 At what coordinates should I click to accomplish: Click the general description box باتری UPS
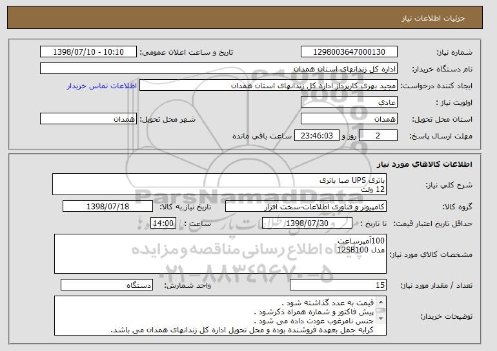pos(219,184)
